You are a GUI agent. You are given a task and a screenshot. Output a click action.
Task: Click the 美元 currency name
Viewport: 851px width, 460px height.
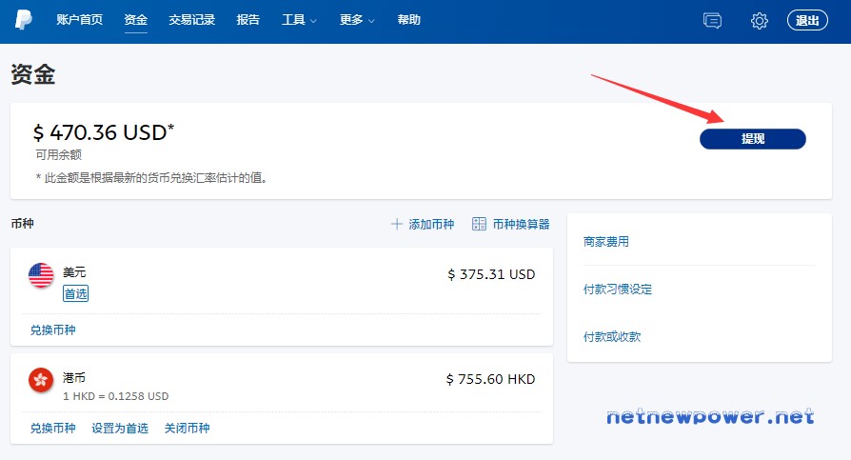74,272
